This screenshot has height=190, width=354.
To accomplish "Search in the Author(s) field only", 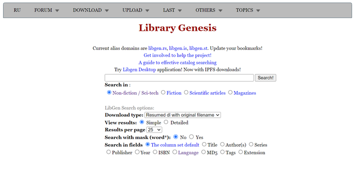I will (223, 144).
